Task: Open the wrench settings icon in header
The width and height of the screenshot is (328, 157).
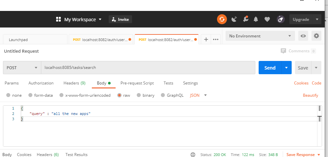Action: 245,19
